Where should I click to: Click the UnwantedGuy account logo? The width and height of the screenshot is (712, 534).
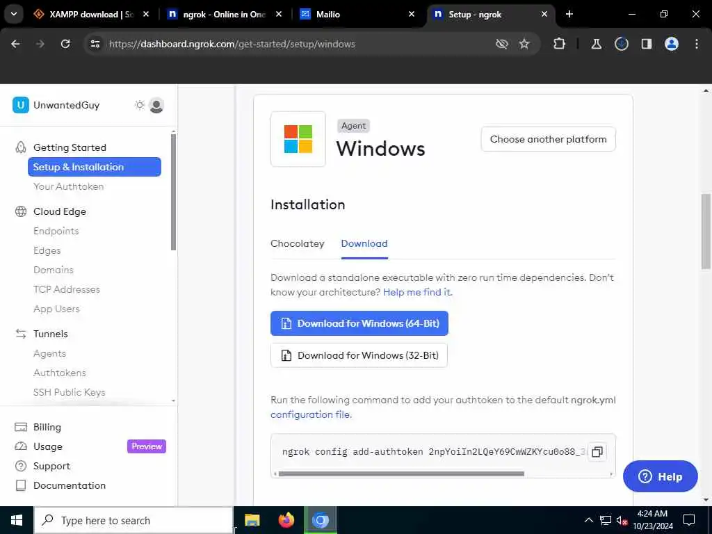click(x=20, y=105)
